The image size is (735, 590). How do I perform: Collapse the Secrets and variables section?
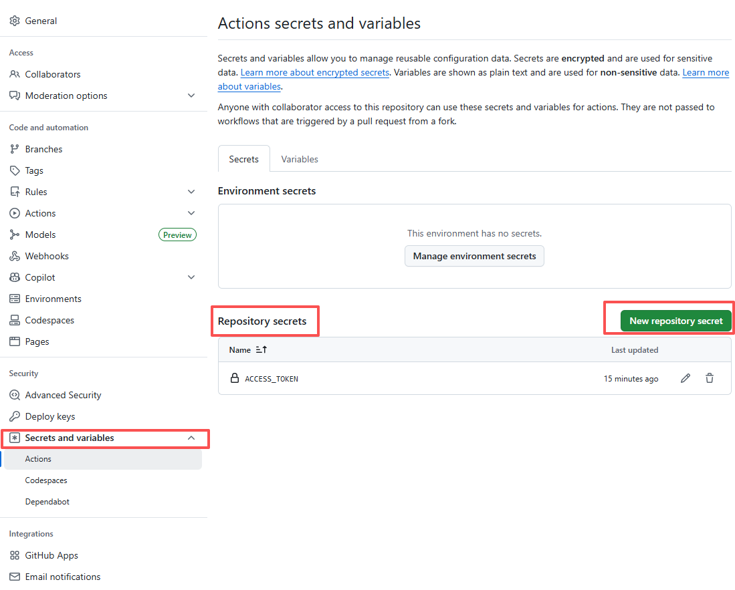[191, 438]
